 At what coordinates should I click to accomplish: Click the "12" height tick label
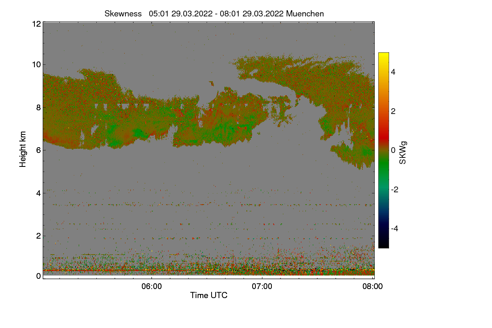(x=36, y=24)
